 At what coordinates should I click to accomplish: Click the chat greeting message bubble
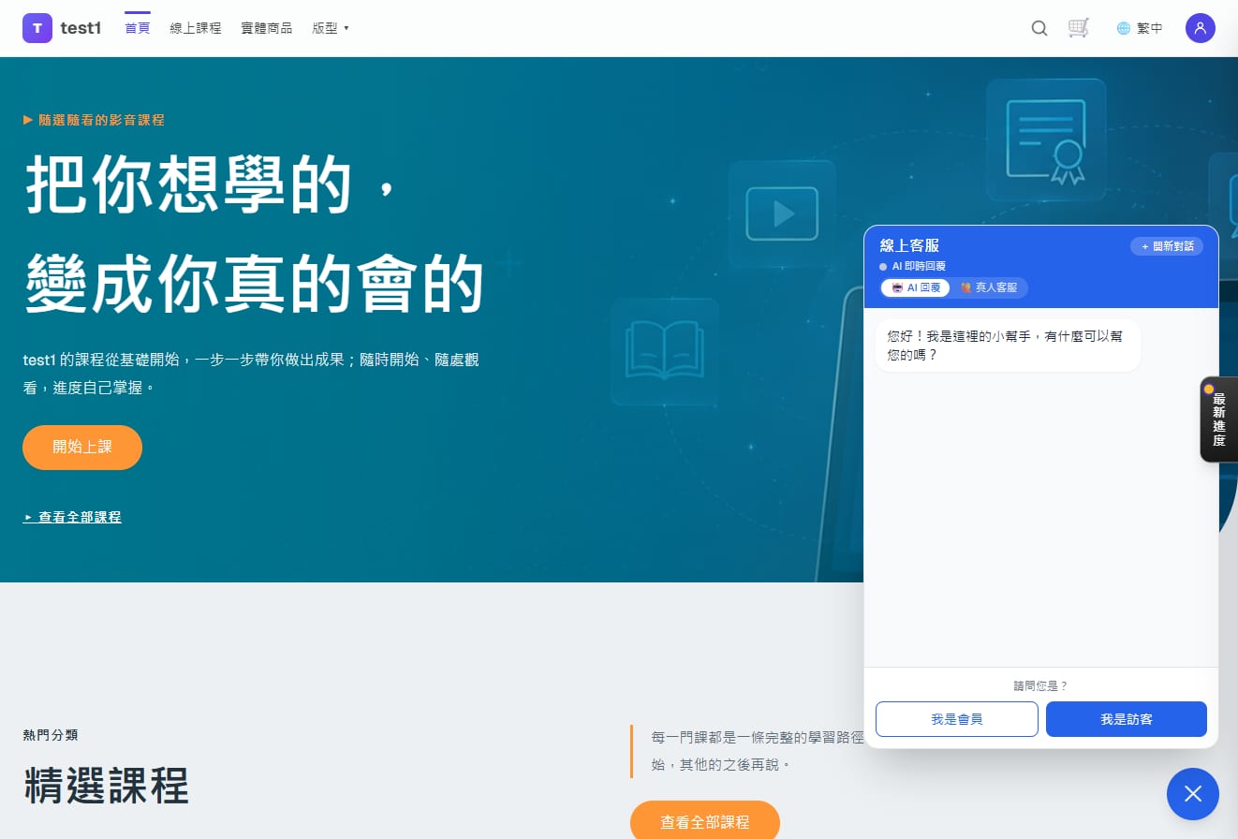pyautogui.click(x=1008, y=346)
